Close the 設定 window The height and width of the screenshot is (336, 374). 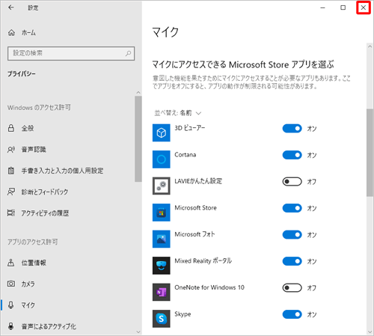click(364, 7)
